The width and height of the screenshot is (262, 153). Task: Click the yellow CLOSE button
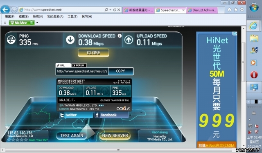[93, 53]
